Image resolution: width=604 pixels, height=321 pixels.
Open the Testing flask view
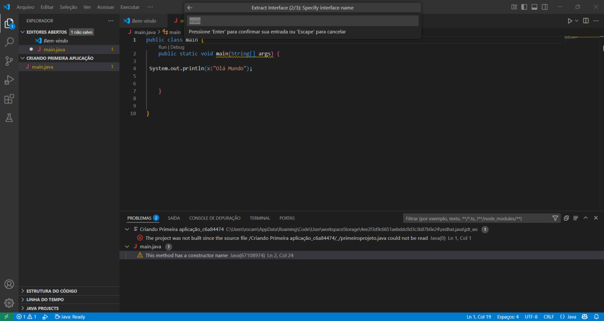coord(9,118)
